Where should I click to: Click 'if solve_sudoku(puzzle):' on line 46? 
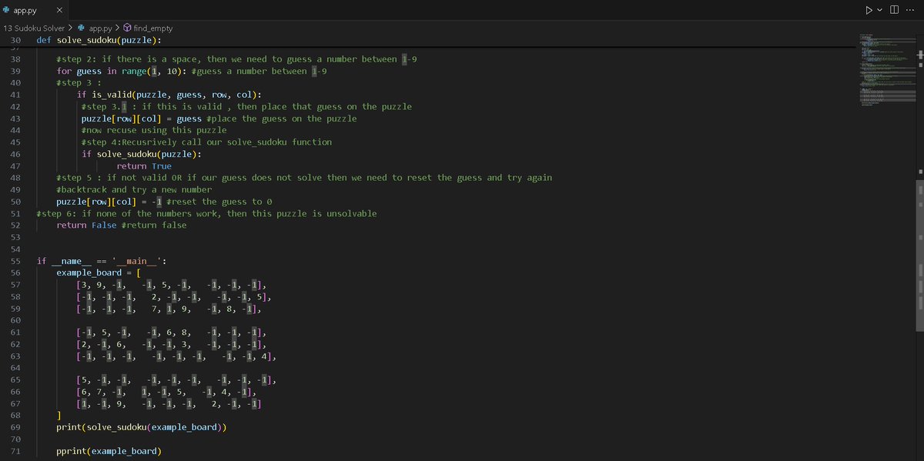pyautogui.click(x=142, y=154)
